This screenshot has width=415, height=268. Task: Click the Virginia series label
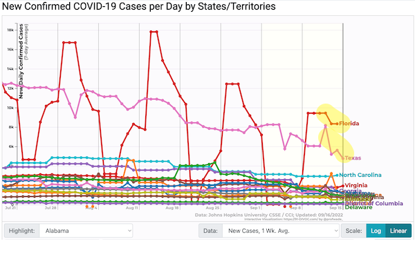pyautogui.click(x=356, y=185)
